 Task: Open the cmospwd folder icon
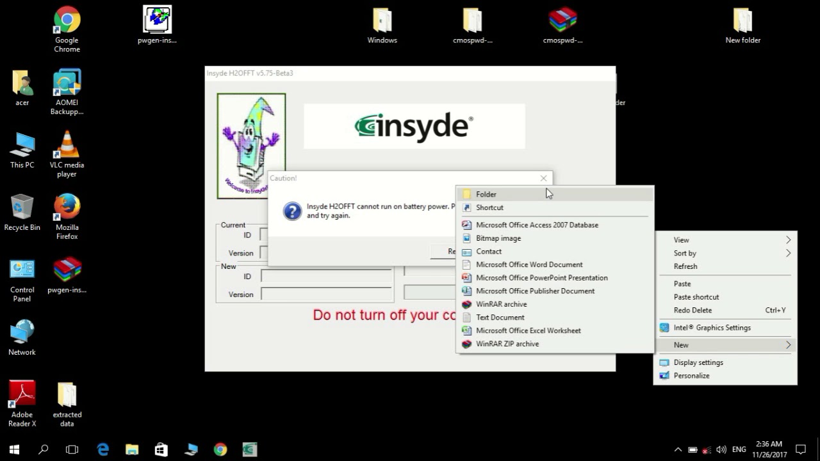(472, 26)
